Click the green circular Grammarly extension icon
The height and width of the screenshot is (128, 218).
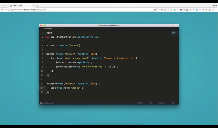pos(175,10)
